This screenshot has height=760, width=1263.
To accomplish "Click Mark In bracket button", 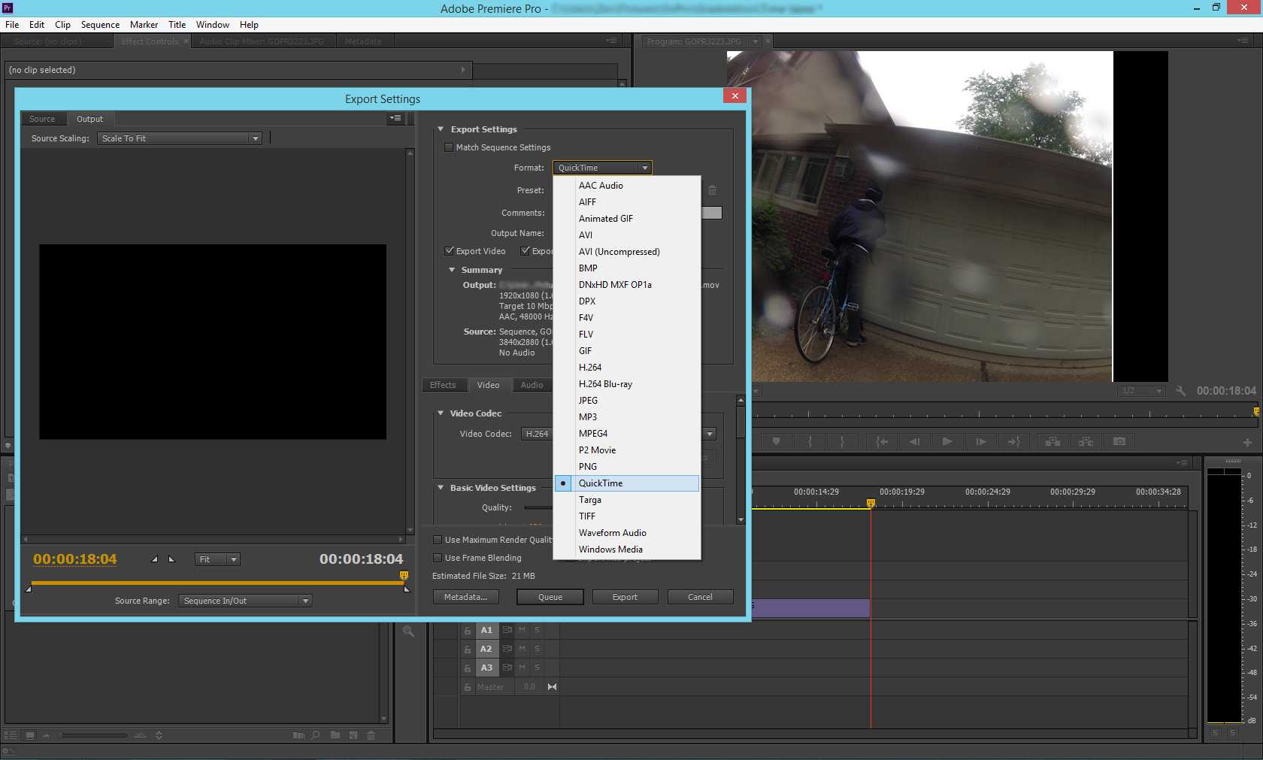I will point(810,442).
